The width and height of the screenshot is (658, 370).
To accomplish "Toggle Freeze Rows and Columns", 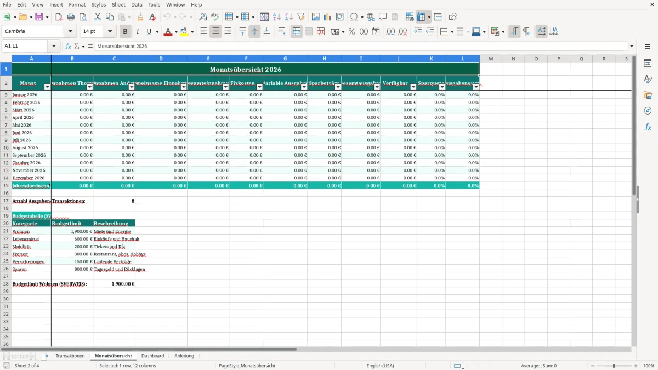I will 422,17.
